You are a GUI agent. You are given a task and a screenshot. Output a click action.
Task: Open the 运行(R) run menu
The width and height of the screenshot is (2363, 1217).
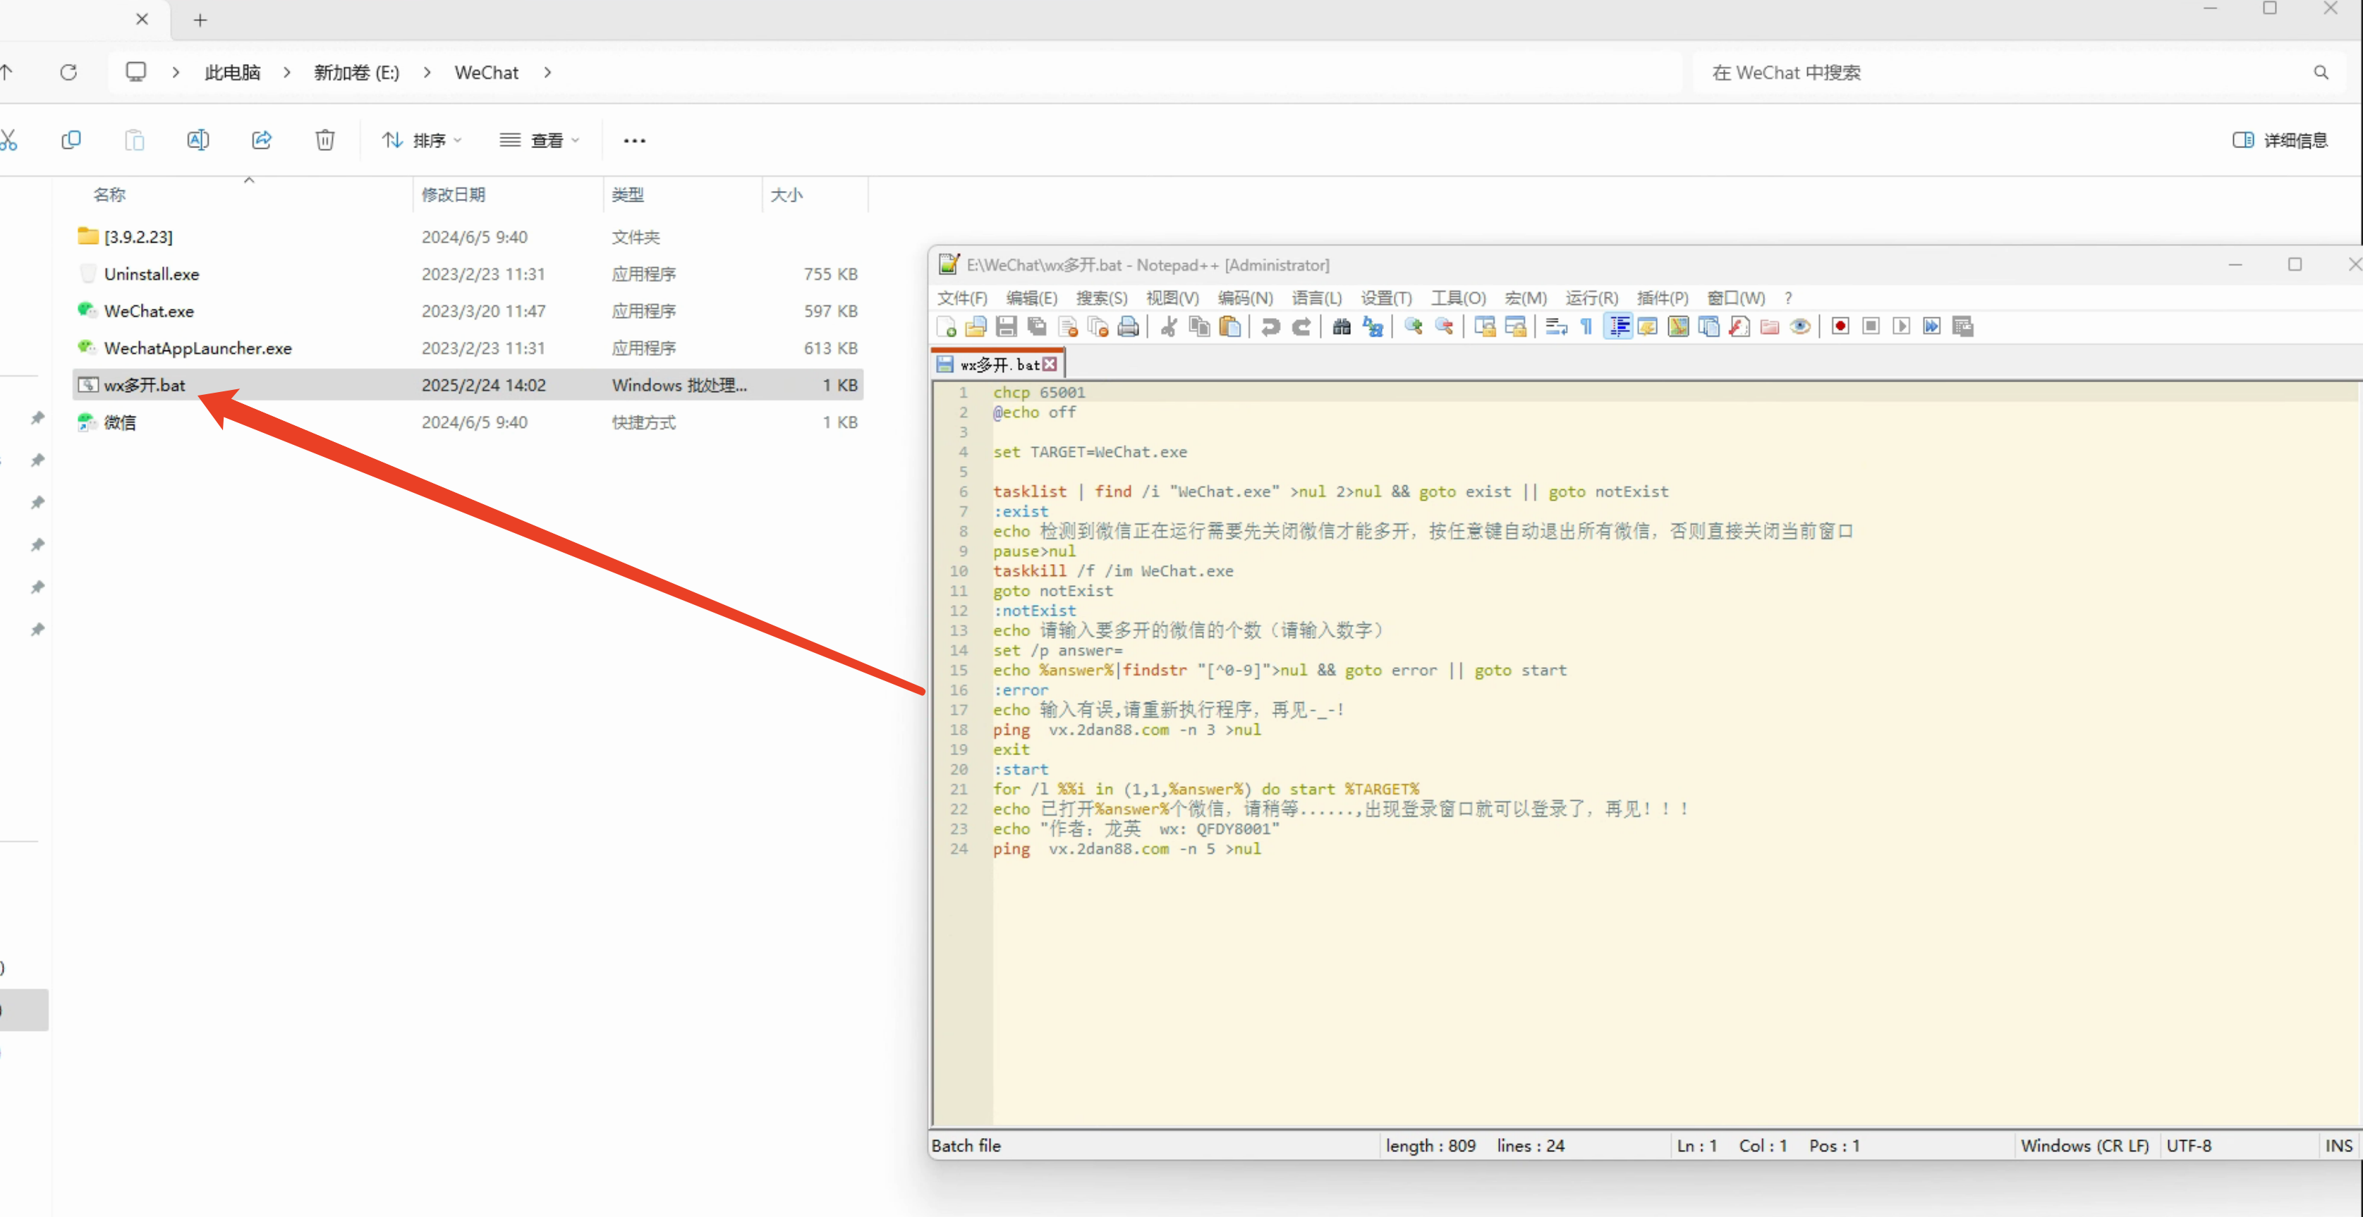tap(1591, 298)
